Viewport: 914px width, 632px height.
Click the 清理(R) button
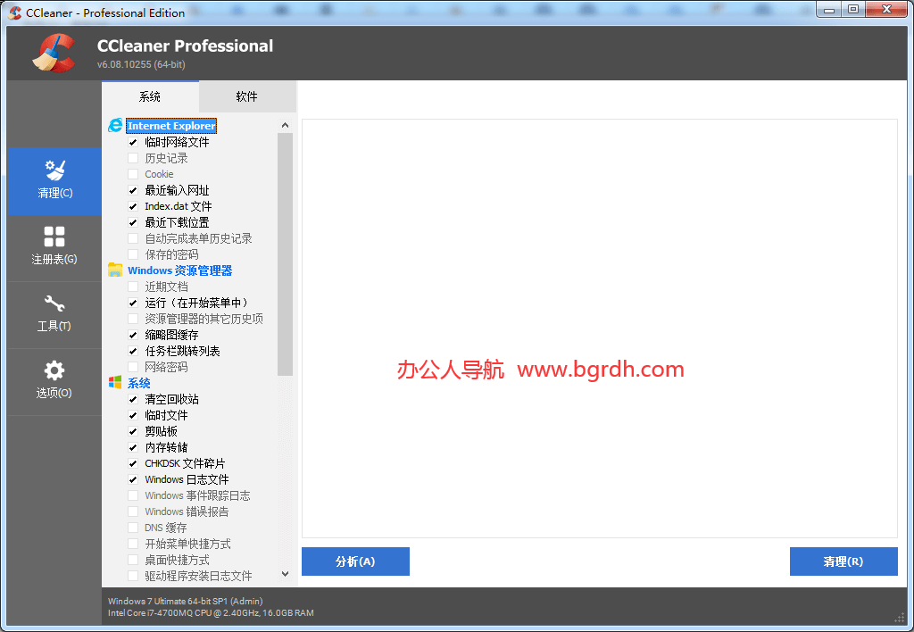(843, 561)
